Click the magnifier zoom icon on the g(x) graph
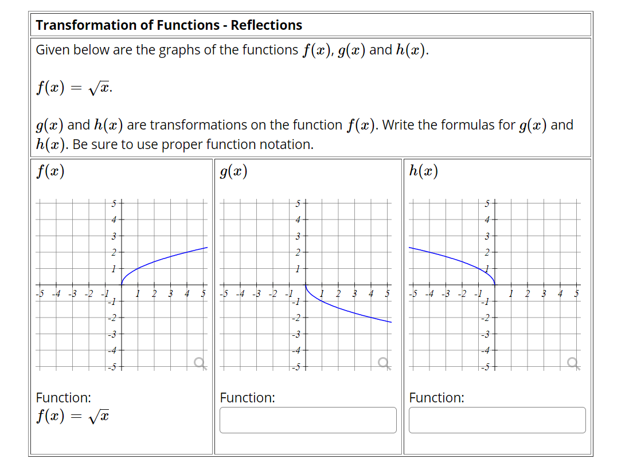 382,361
